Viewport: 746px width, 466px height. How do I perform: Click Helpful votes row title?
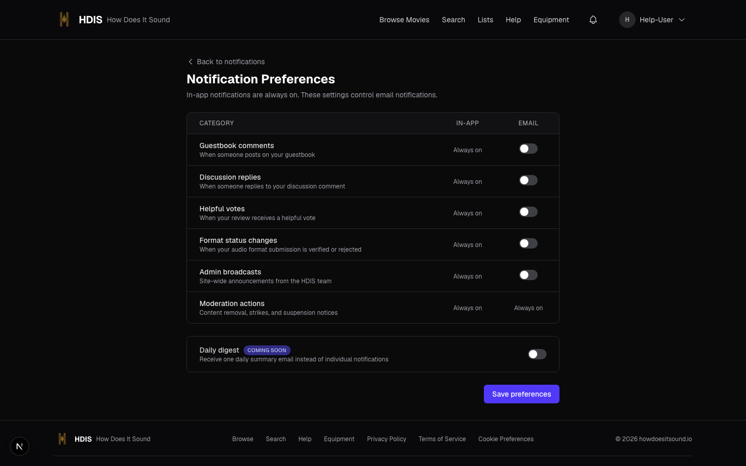tap(222, 209)
